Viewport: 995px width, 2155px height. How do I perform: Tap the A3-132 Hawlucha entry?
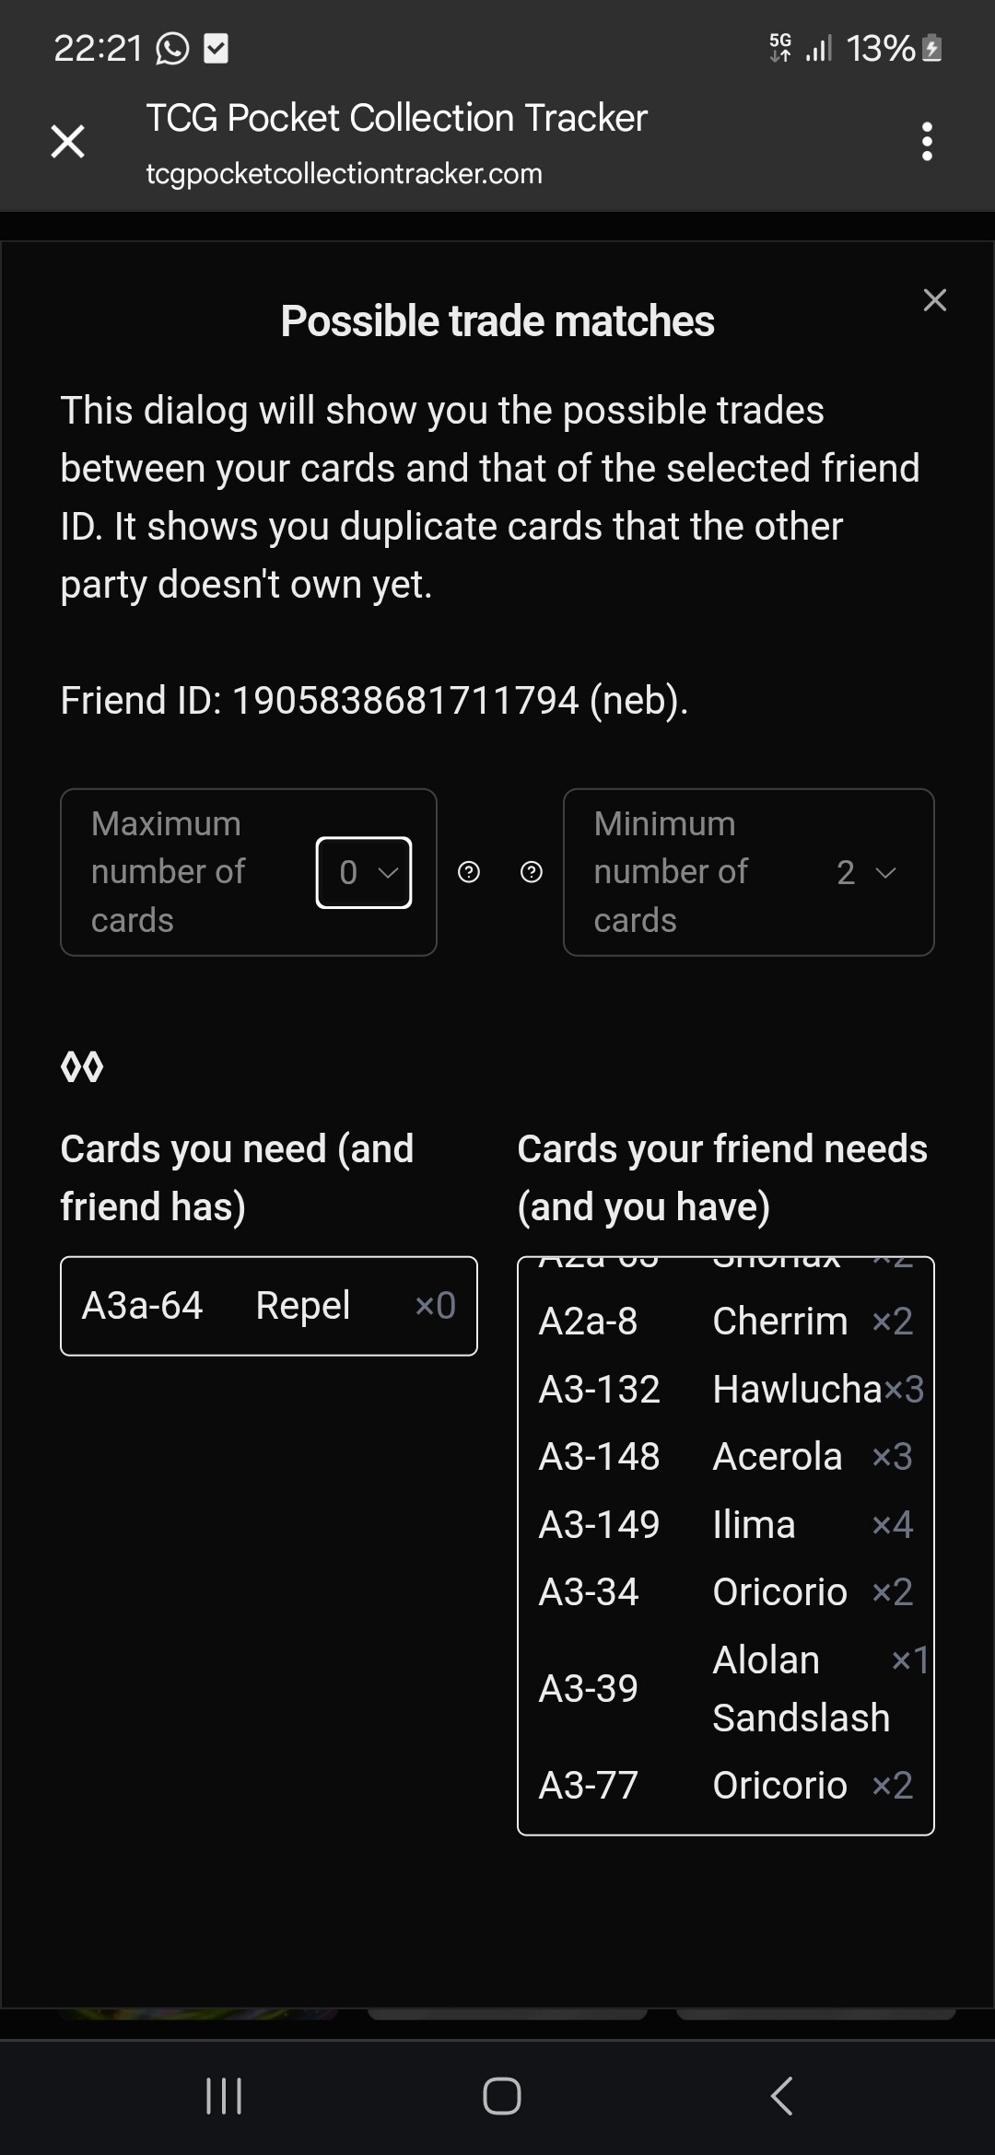(725, 1389)
